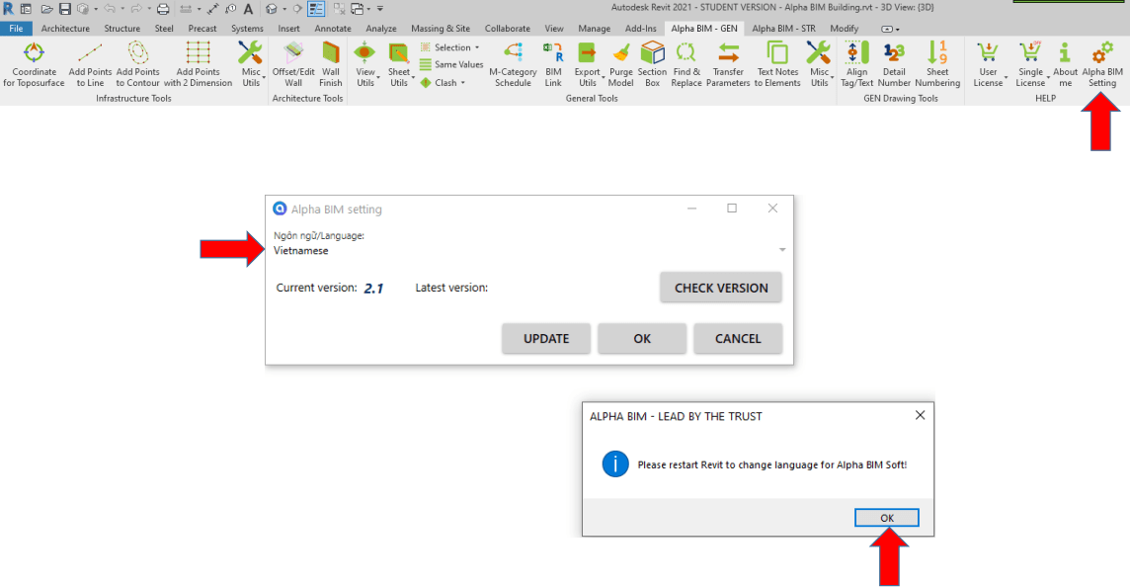Click the Text 'A' tool in quick access toolbar

tap(248, 9)
